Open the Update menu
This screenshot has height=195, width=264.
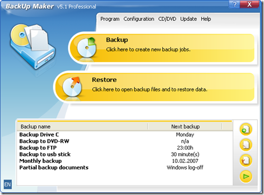tap(188, 19)
